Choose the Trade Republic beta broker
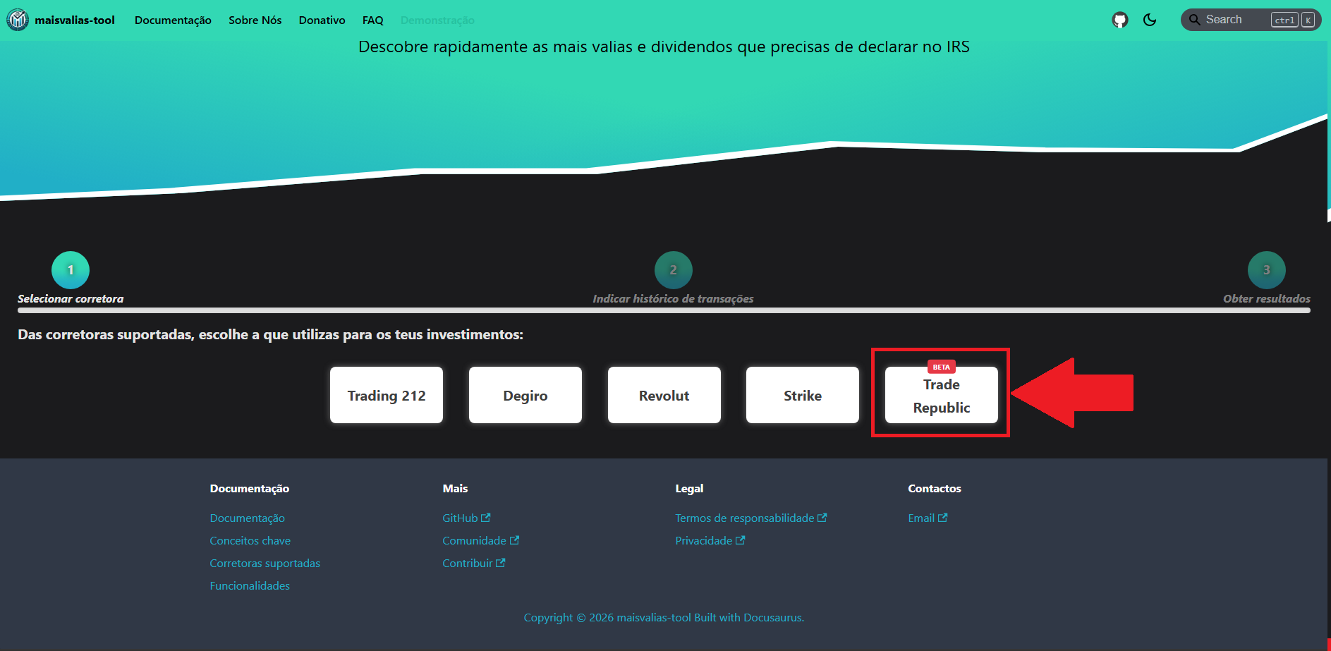This screenshot has width=1331, height=651. coord(941,396)
